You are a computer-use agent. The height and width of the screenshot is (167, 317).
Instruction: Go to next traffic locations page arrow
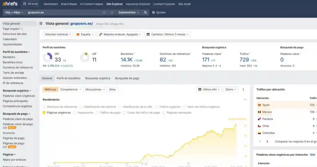click(267, 142)
